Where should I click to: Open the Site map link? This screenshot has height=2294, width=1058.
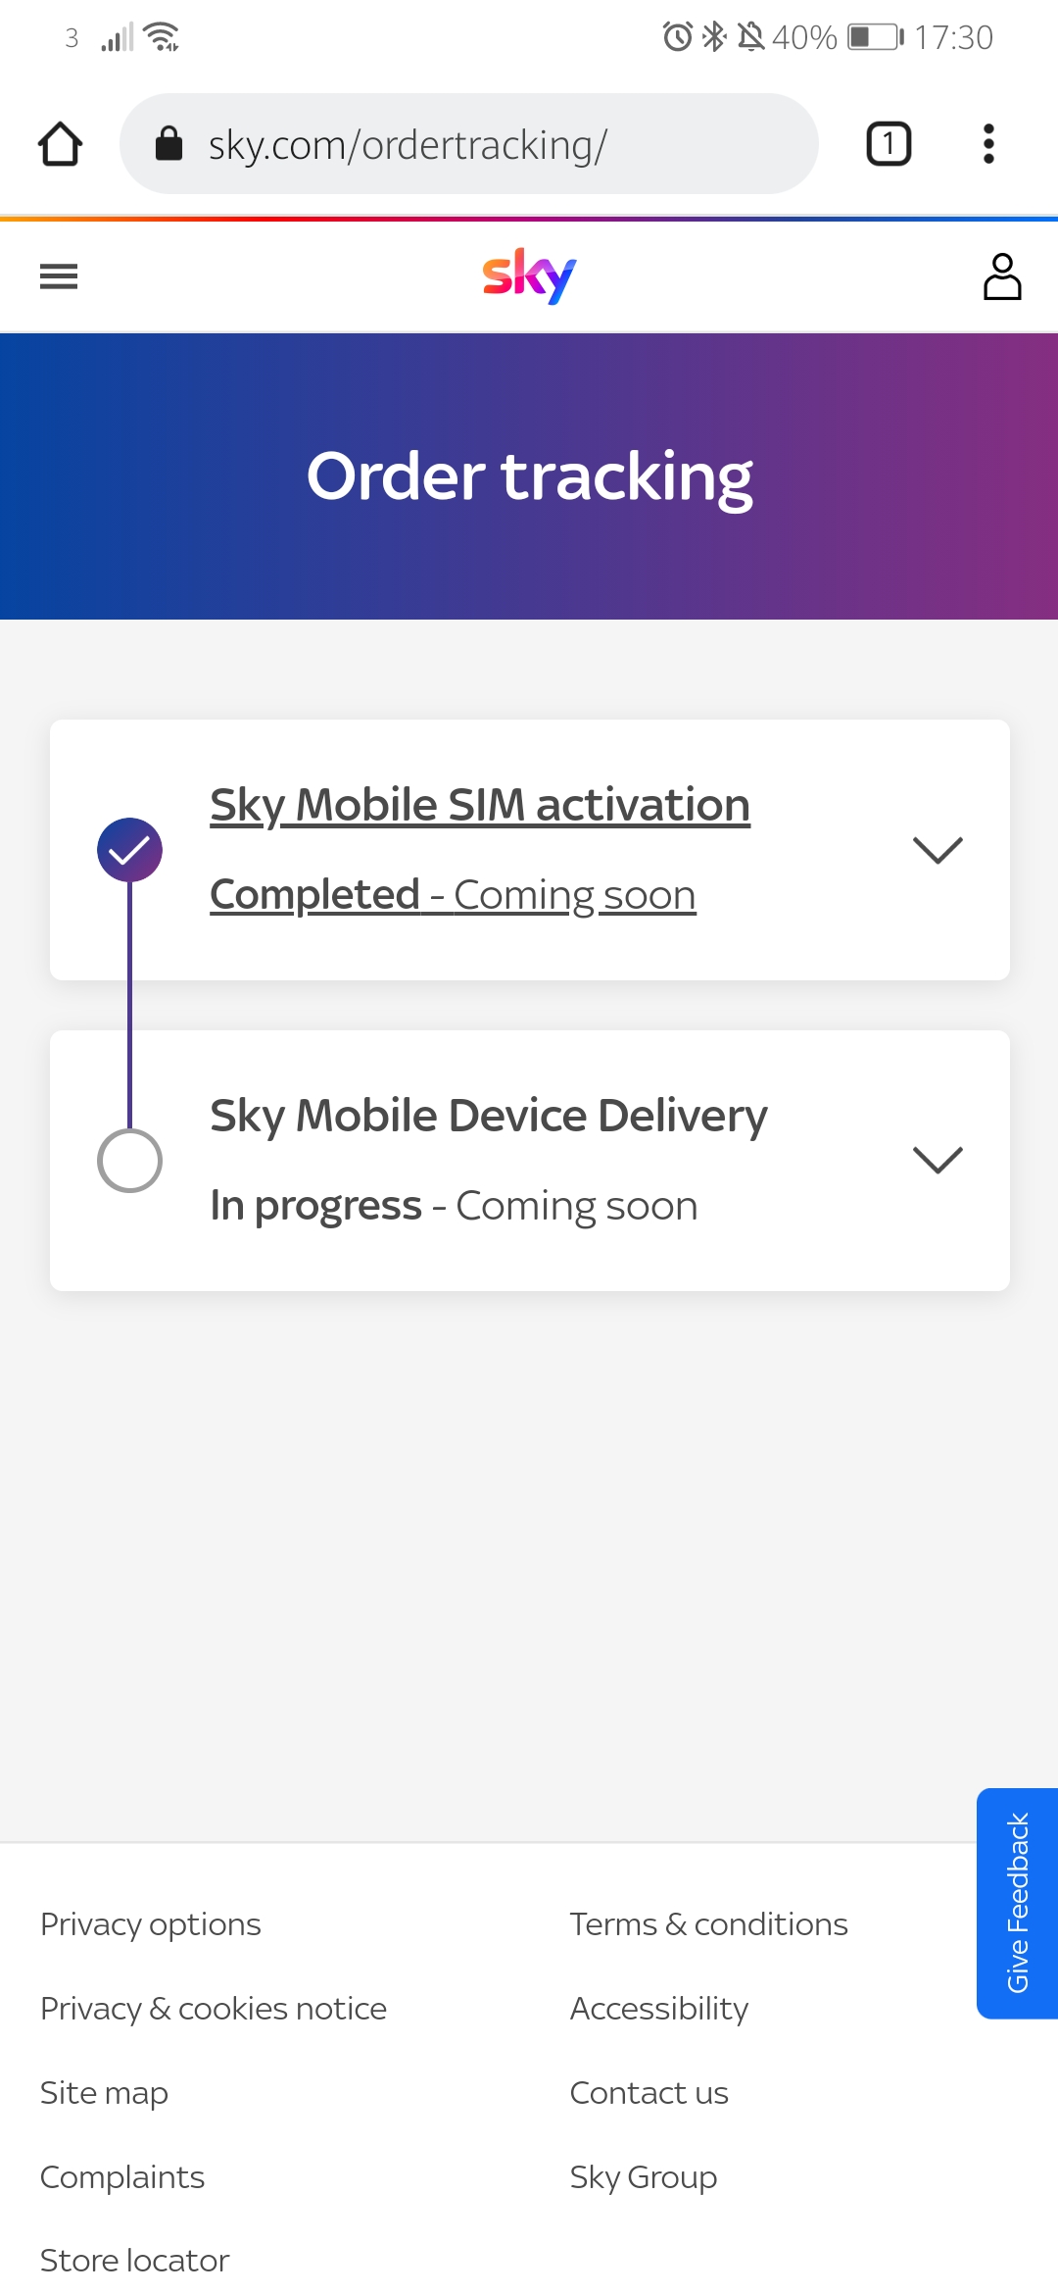(104, 2093)
